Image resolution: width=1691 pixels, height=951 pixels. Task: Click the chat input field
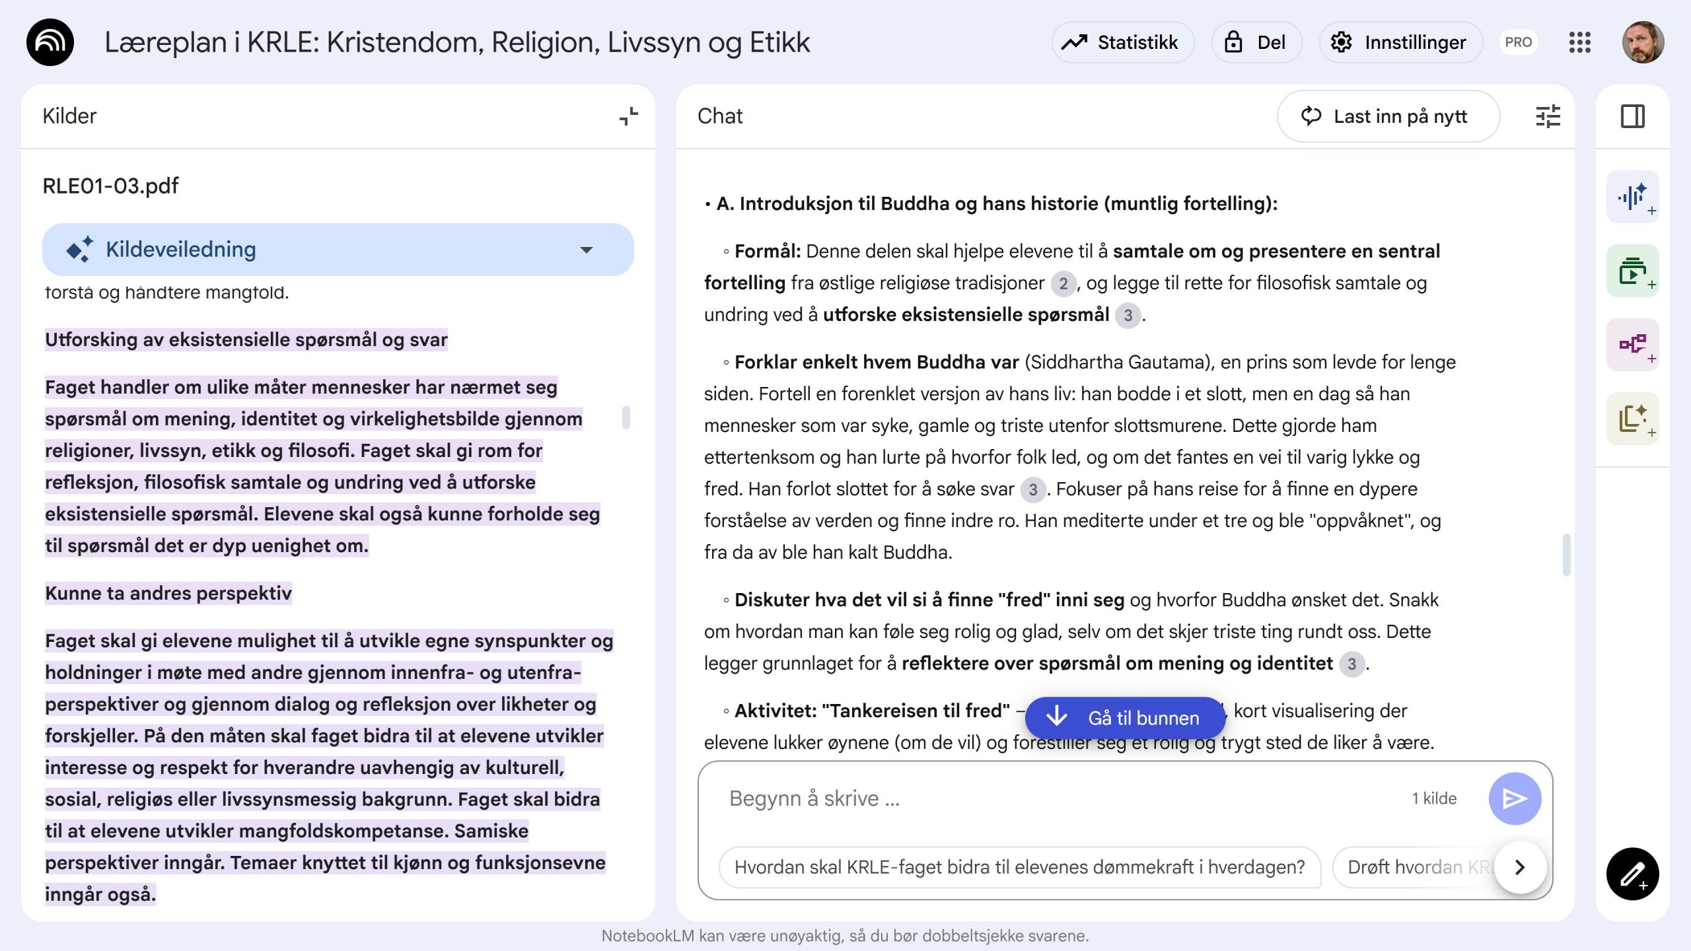coord(1057,798)
